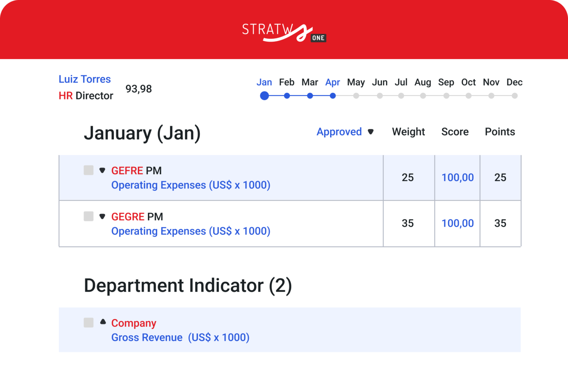Click the 100,00 score for GEGRE

coord(457,223)
